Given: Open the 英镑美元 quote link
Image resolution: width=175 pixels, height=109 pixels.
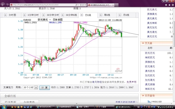Looking at the screenshot, I should point(152,14).
